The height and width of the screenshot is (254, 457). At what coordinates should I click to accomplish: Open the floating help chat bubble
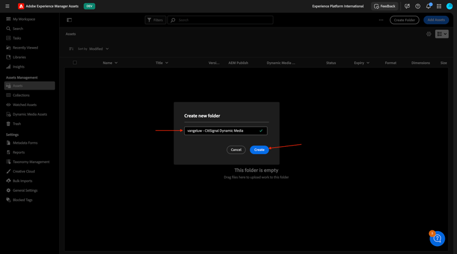(437, 239)
